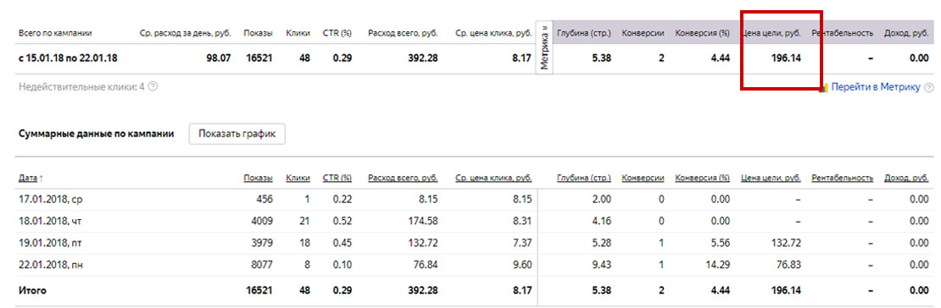Click the yellow Metrika logo icon
Viewport: 941px width, 308px height.
tap(825, 87)
